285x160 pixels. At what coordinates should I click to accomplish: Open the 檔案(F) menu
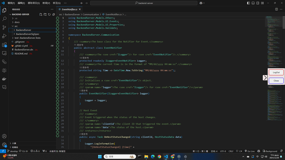11,3
